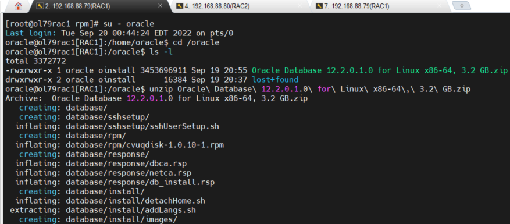Click the 'total 3372772' line
Viewport: 510px width, 224px height.
(36, 61)
